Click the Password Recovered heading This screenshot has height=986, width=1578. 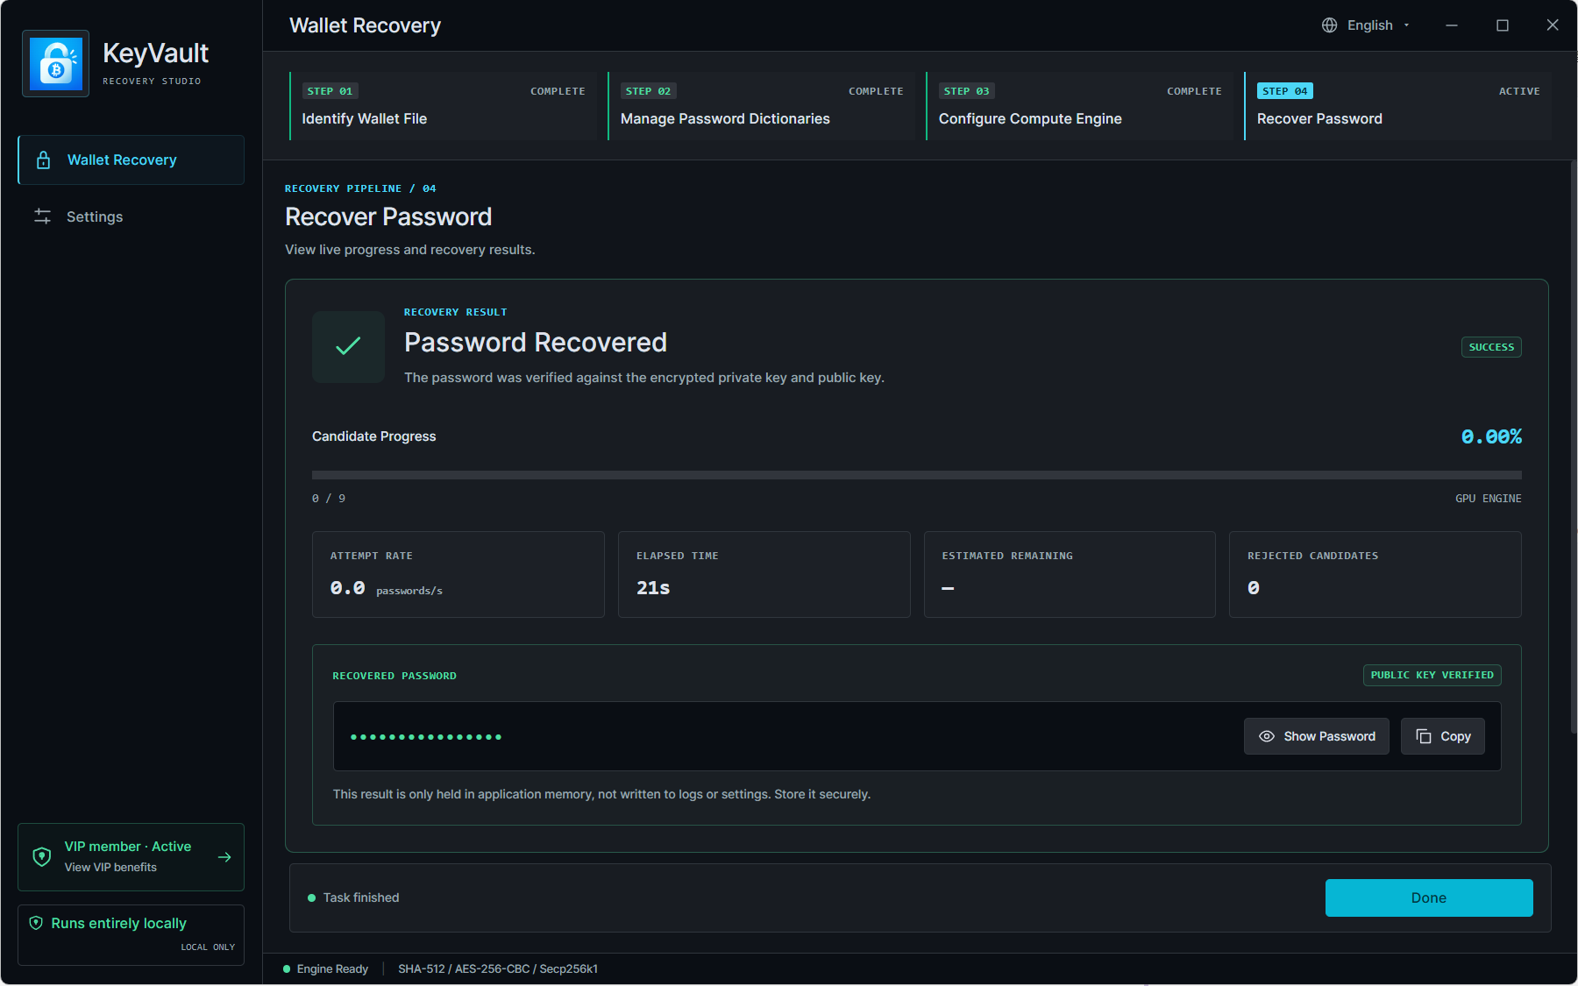tap(536, 343)
